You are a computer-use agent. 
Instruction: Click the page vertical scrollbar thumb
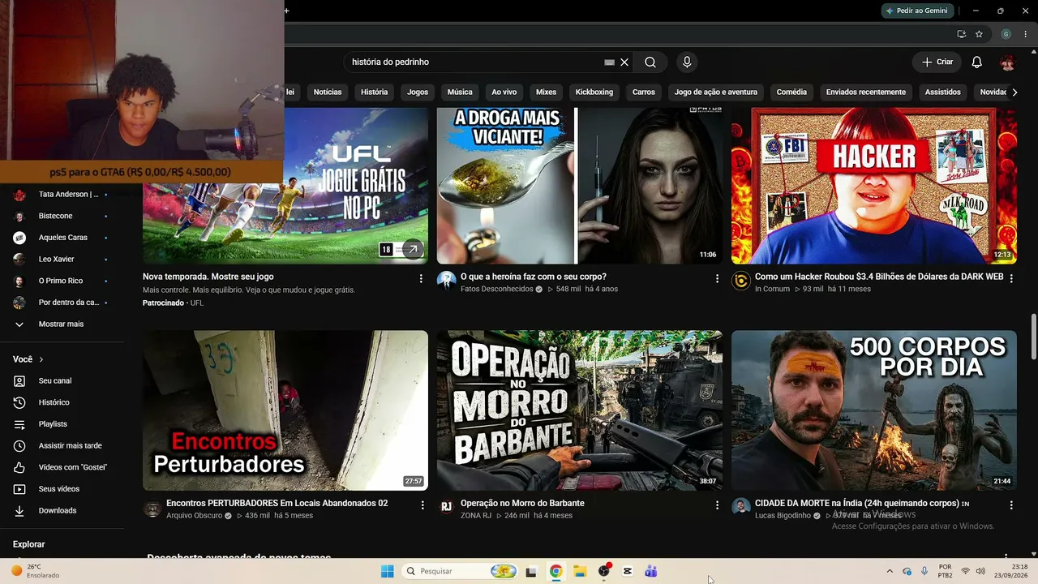[x=1033, y=335]
